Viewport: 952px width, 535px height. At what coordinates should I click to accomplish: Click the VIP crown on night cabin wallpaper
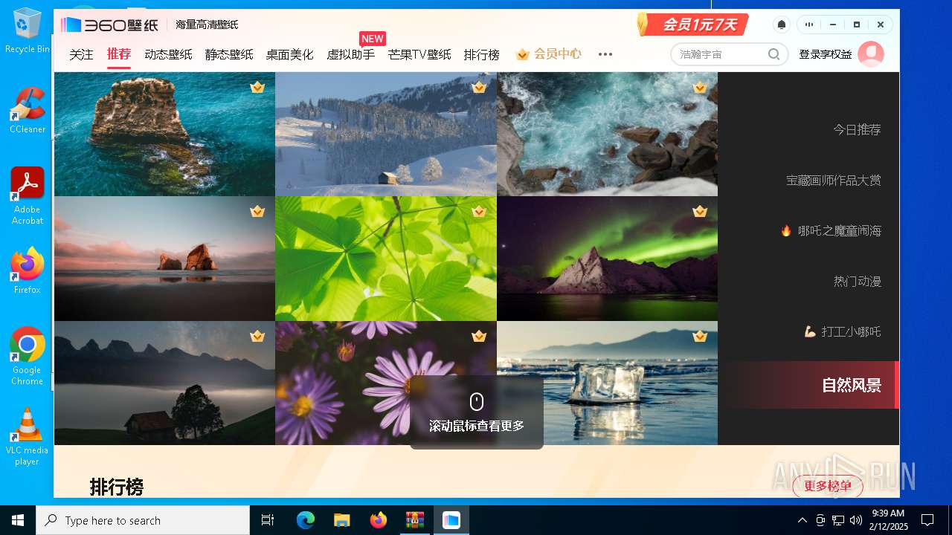coord(257,337)
